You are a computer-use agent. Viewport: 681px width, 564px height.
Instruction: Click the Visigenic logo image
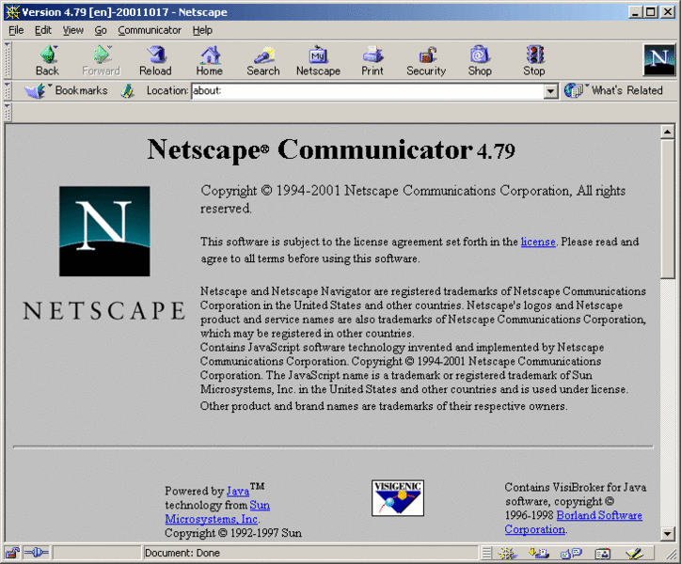coord(397,498)
